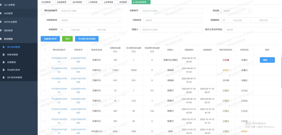The width and height of the screenshot is (282, 135).
Task: Click the user icon beside 收票管理
Action: [x=4, y=62]
